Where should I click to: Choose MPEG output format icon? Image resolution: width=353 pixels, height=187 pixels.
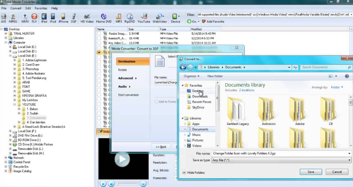click(13, 18)
